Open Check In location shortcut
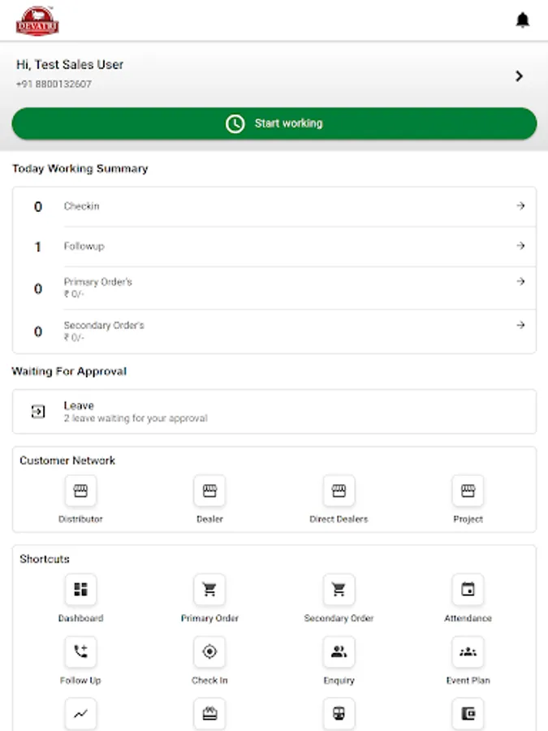This screenshot has width=548, height=731. coord(209,652)
